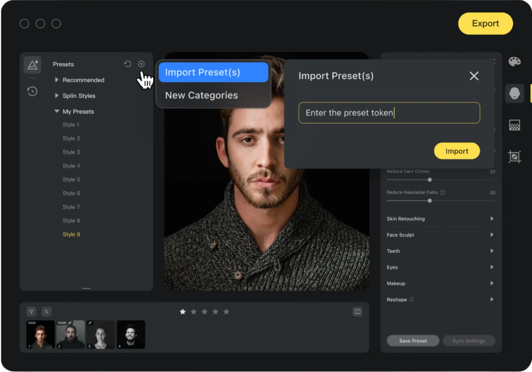
Task: Choose Import Preset(s) from the menu
Action: coord(214,72)
